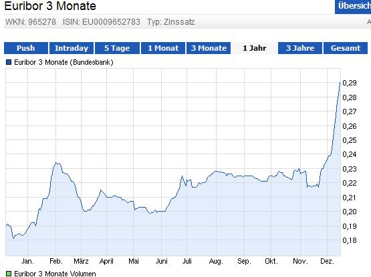Click the April x-axis label
Image resolution: width=371 pixels, height=277 pixels.
pyautogui.click(x=106, y=261)
